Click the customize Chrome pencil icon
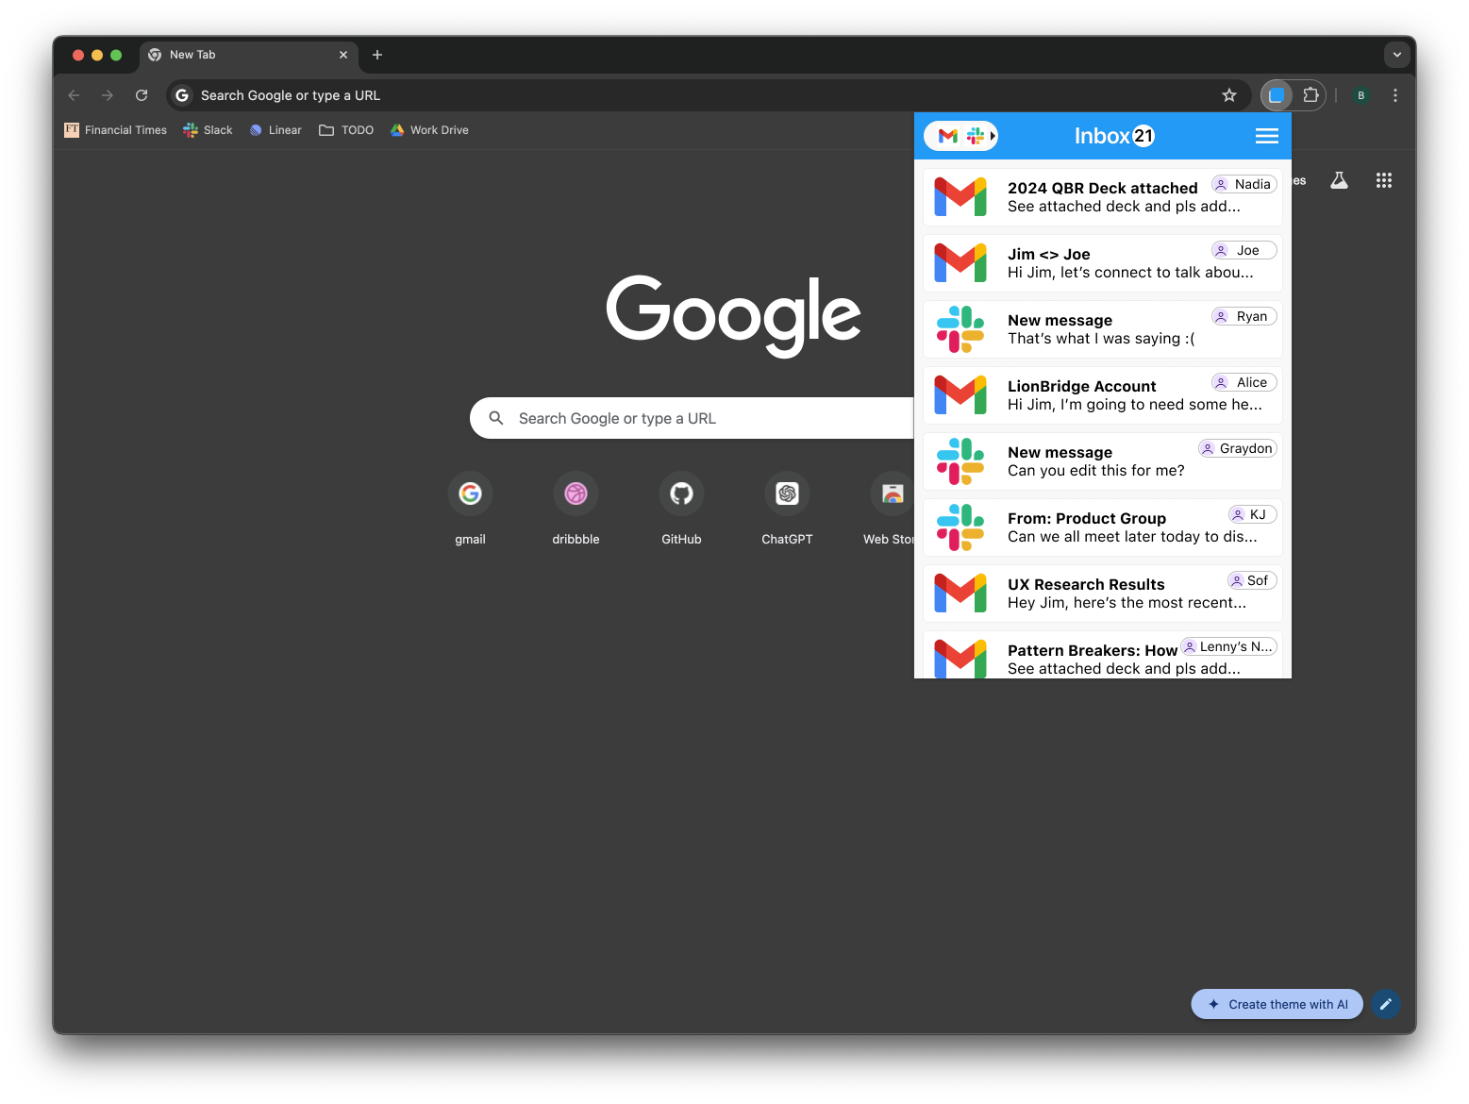 [x=1386, y=1004]
